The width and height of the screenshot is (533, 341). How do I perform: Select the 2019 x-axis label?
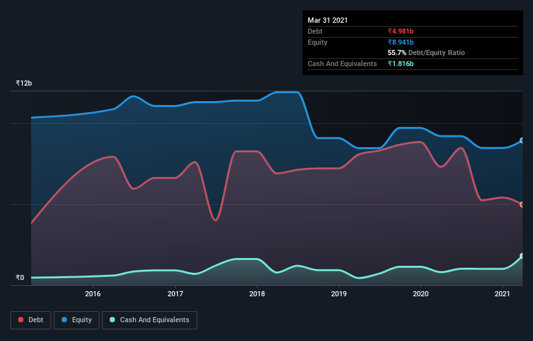point(339,294)
